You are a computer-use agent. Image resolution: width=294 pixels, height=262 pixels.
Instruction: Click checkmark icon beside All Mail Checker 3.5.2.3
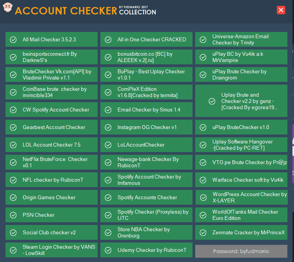pyautogui.click(x=13, y=40)
